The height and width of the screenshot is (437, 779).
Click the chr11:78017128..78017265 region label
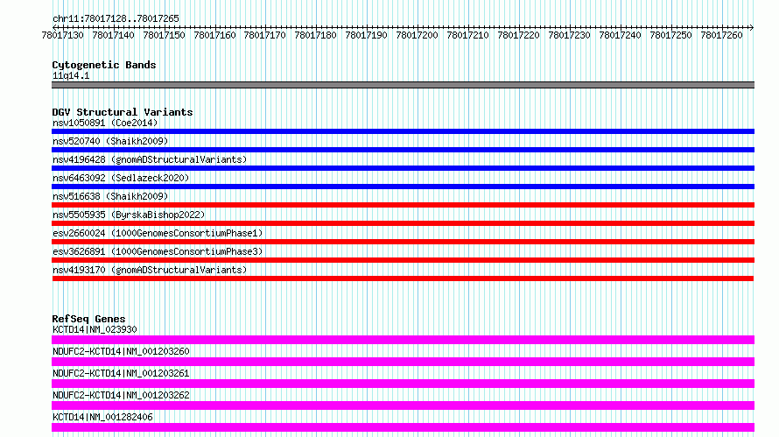point(116,18)
